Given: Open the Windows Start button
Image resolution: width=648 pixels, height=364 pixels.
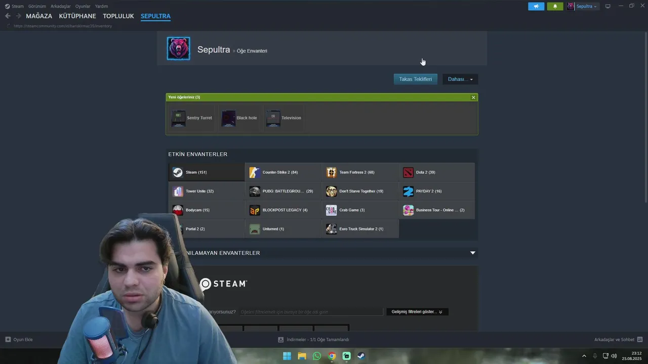Looking at the screenshot, I should pyautogui.click(x=287, y=356).
